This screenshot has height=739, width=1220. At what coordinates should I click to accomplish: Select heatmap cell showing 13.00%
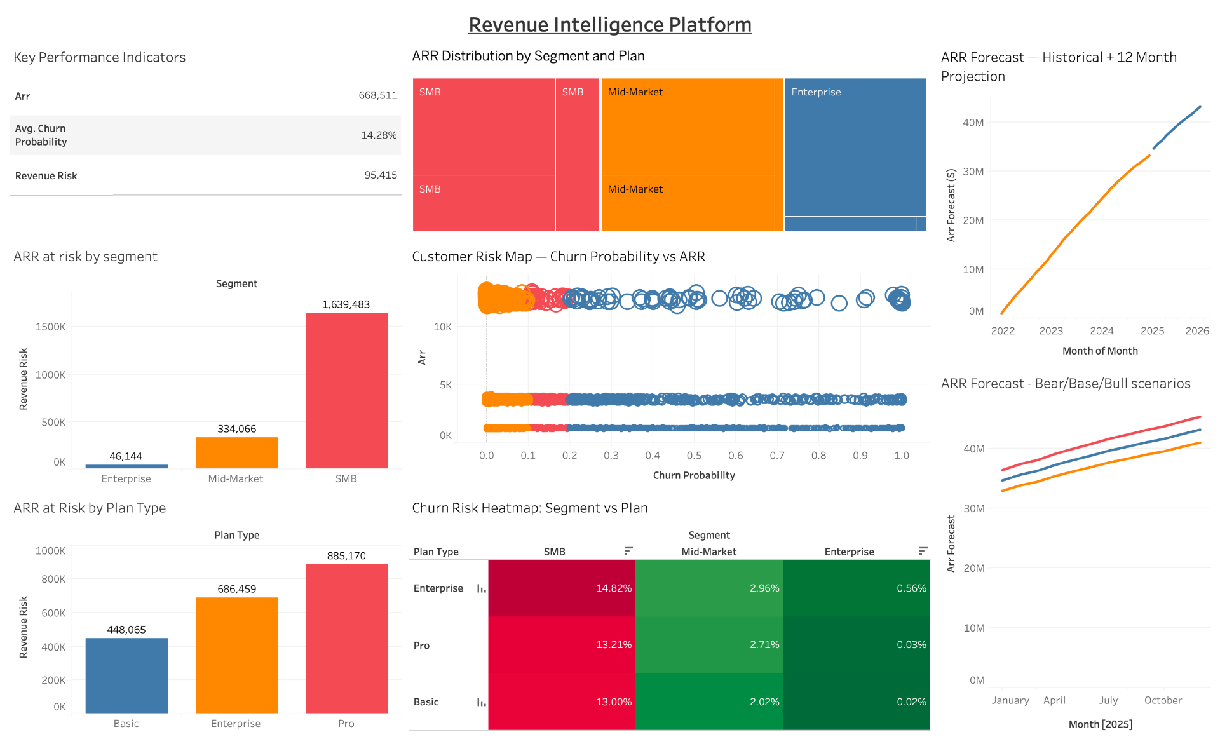click(x=562, y=702)
